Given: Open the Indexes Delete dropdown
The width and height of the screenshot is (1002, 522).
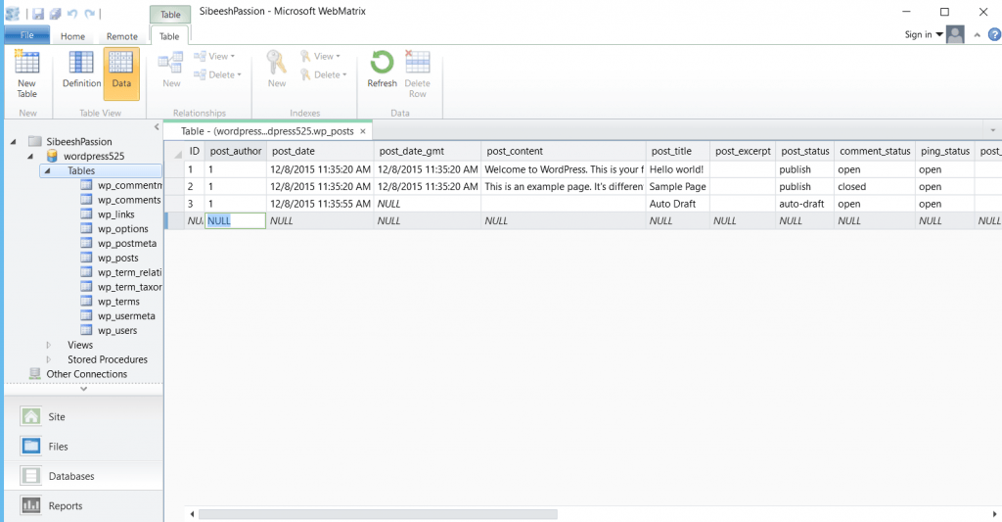Looking at the screenshot, I should 323,74.
